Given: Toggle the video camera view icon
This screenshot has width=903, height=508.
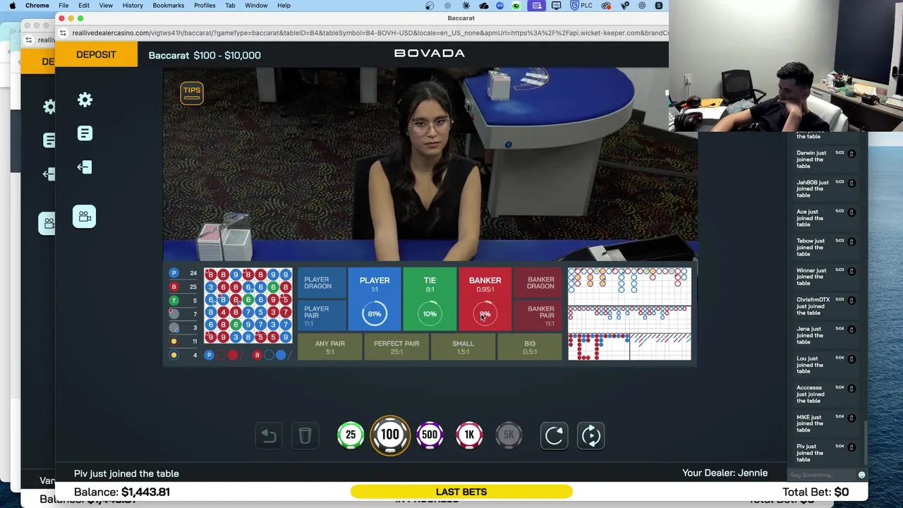Looking at the screenshot, I should (x=84, y=217).
